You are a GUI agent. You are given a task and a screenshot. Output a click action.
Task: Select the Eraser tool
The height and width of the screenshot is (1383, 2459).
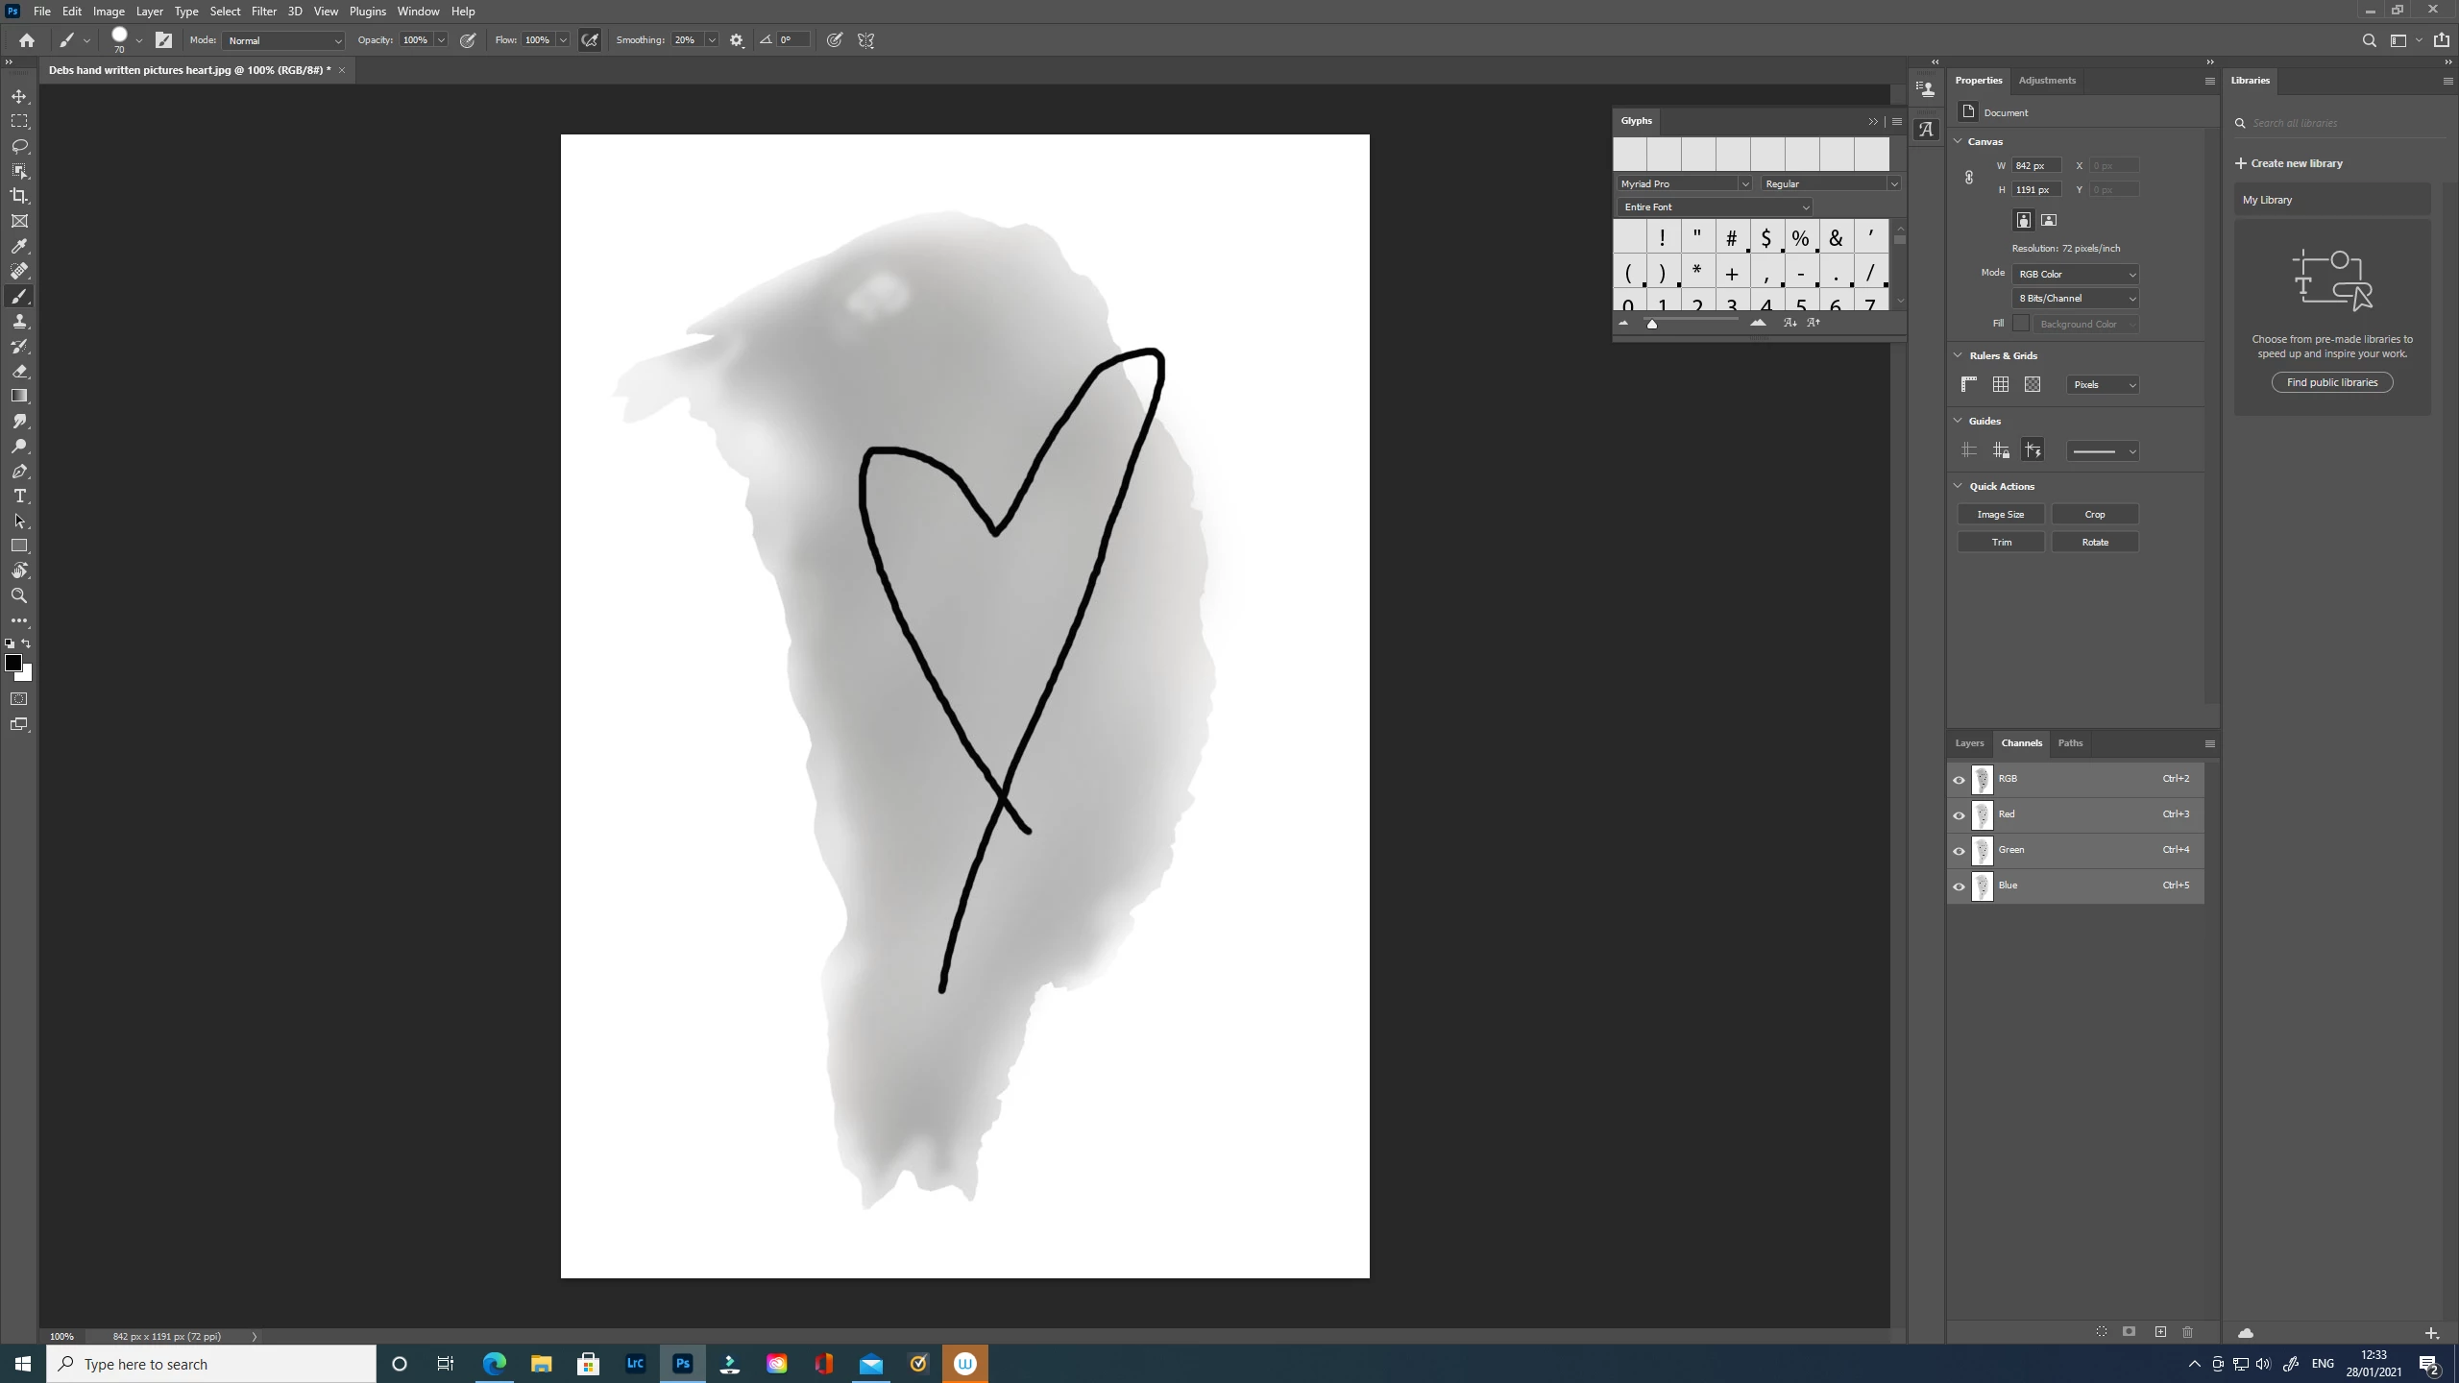[19, 371]
